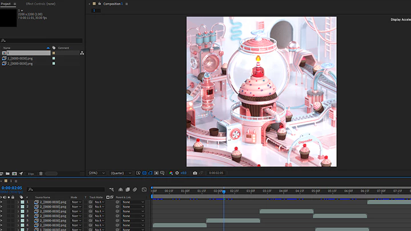Image resolution: width=411 pixels, height=231 pixels.
Task: Open the project flowchart icon beside item 1
Action: point(82,53)
